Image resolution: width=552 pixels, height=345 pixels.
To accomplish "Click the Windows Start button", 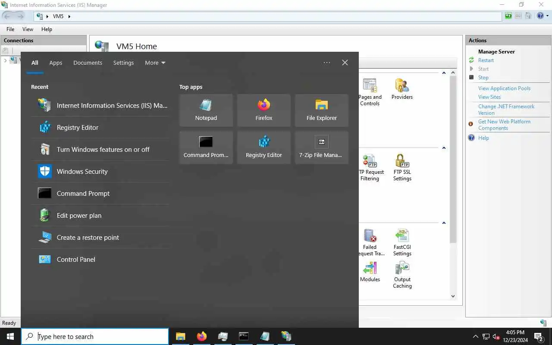I will [x=10, y=336].
